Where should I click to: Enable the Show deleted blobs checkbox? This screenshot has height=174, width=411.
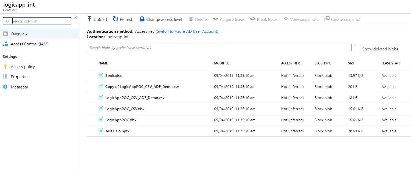[357, 49]
